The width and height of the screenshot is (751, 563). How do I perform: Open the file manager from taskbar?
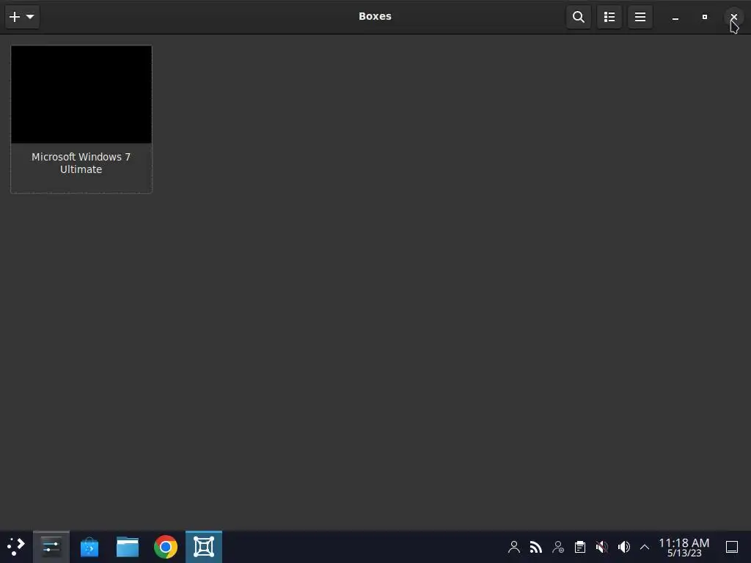tap(128, 547)
